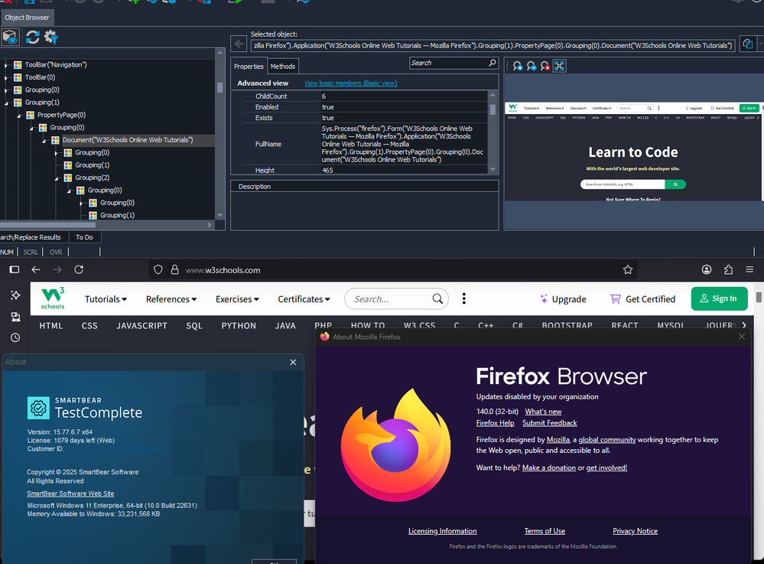Expand the ToolBar("Navigation") tree node
The height and width of the screenshot is (564, 764).
(5, 65)
